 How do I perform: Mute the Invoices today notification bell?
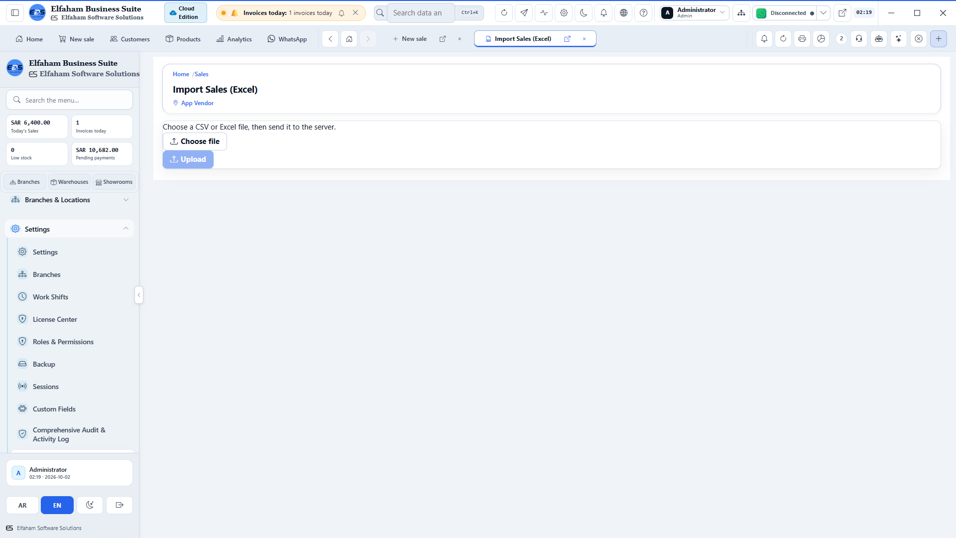[x=342, y=13]
